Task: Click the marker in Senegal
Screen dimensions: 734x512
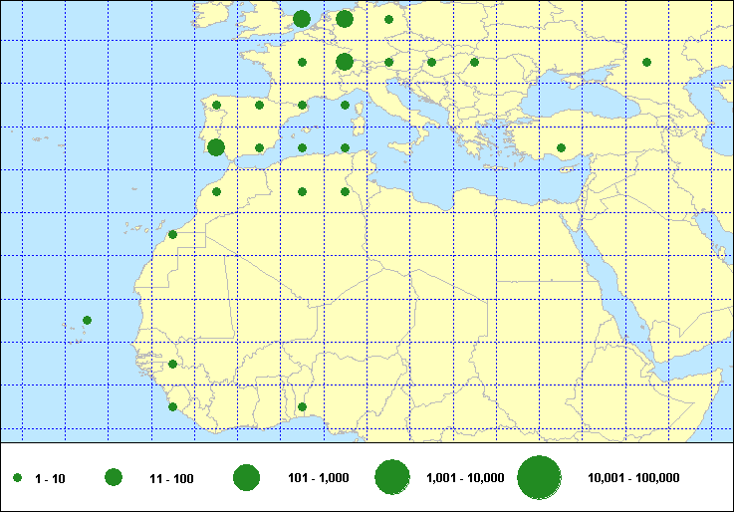Action: 172,364
